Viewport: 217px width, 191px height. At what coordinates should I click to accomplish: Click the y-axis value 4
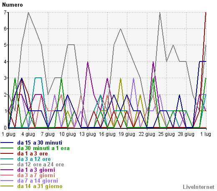tap(5, 62)
